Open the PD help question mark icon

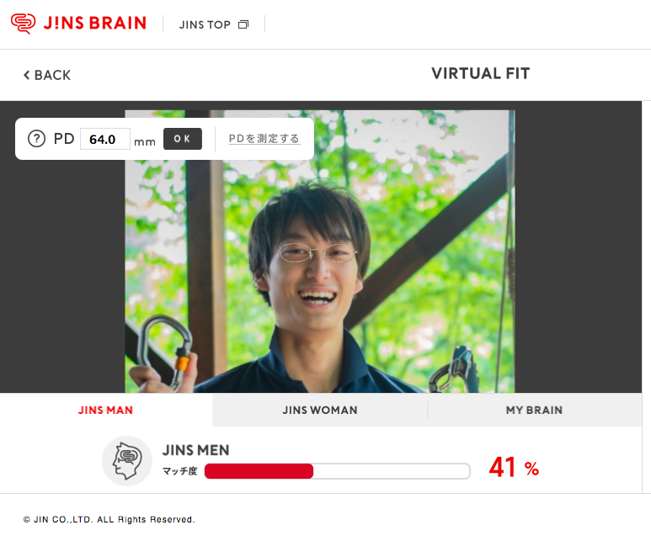[x=36, y=139]
